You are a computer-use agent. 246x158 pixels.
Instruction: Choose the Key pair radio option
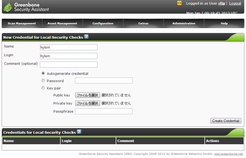coord(43,88)
